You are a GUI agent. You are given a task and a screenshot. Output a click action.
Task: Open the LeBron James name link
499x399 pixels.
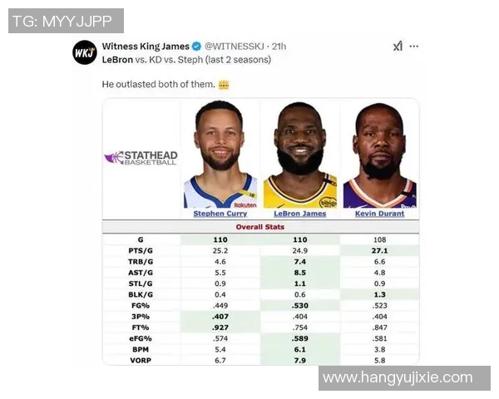coord(299,214)
